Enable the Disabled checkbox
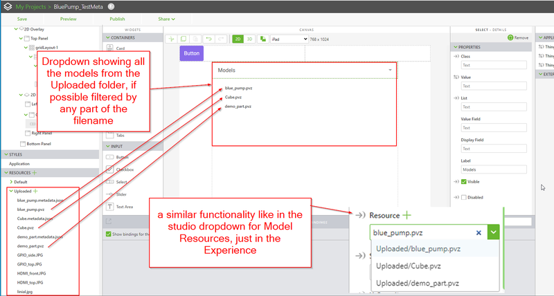 coord(465,197)
